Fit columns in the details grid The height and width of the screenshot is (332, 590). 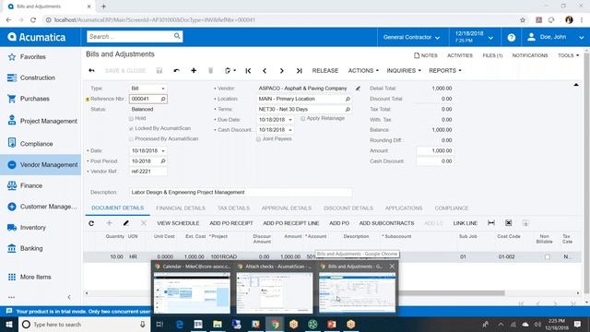tap(491, 223)
